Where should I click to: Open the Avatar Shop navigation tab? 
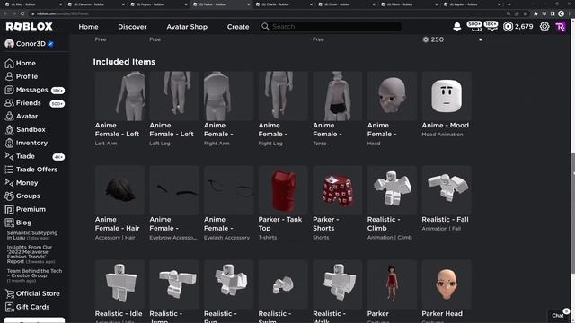point(187,27)
